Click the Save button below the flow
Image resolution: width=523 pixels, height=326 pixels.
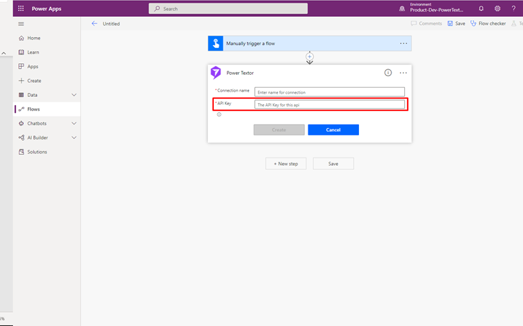click(x=333, y=164)
